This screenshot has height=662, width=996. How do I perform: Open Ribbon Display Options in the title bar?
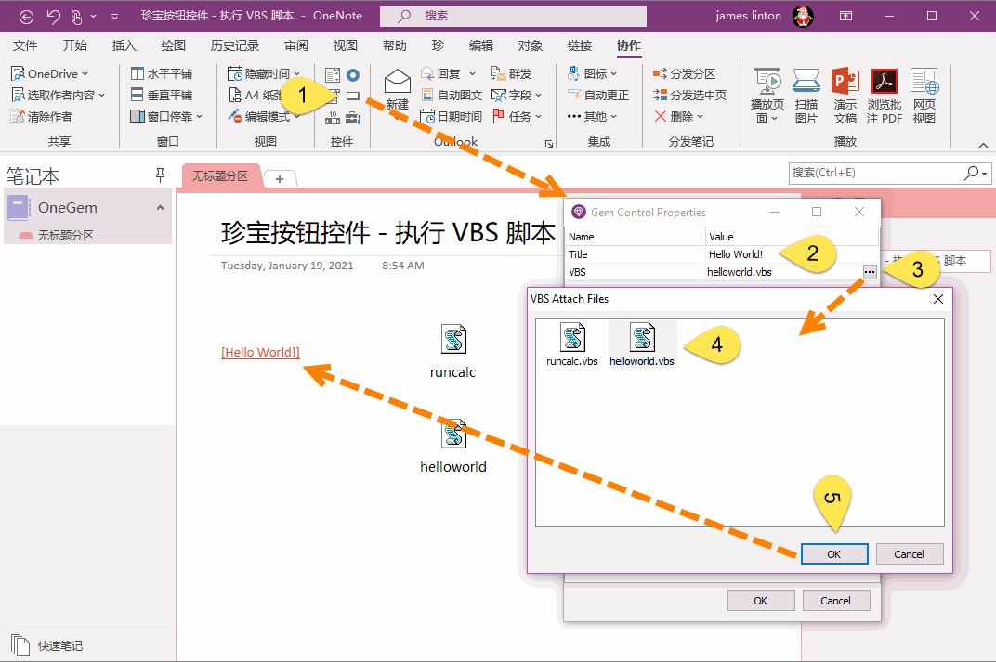coord(846,16)
